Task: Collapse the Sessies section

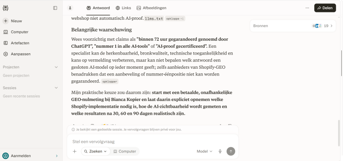Action: [56, 88]
